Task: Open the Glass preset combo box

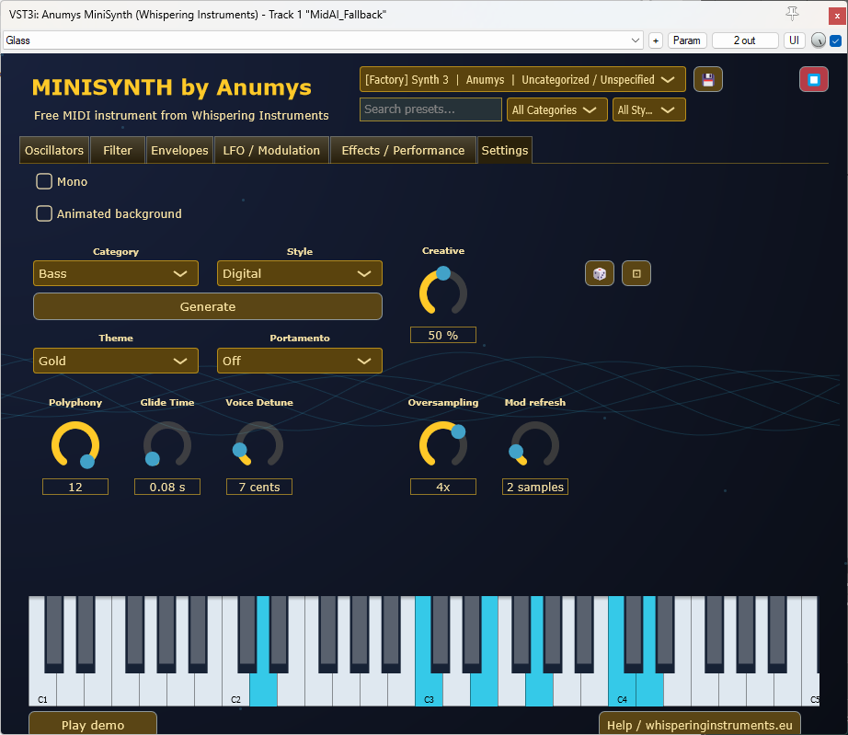Action: click(x=323, y=40)
